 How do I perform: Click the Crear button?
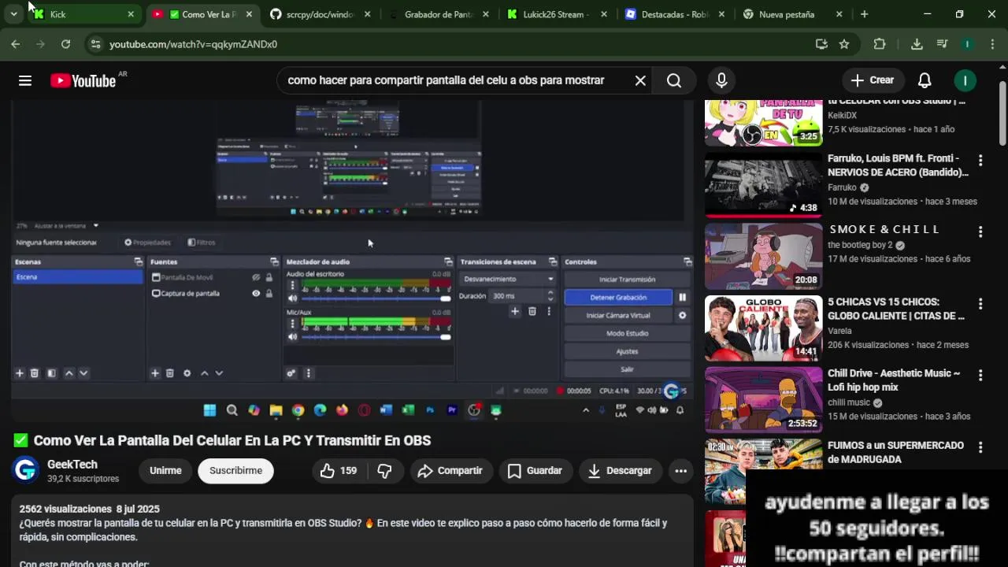[873, 80]
